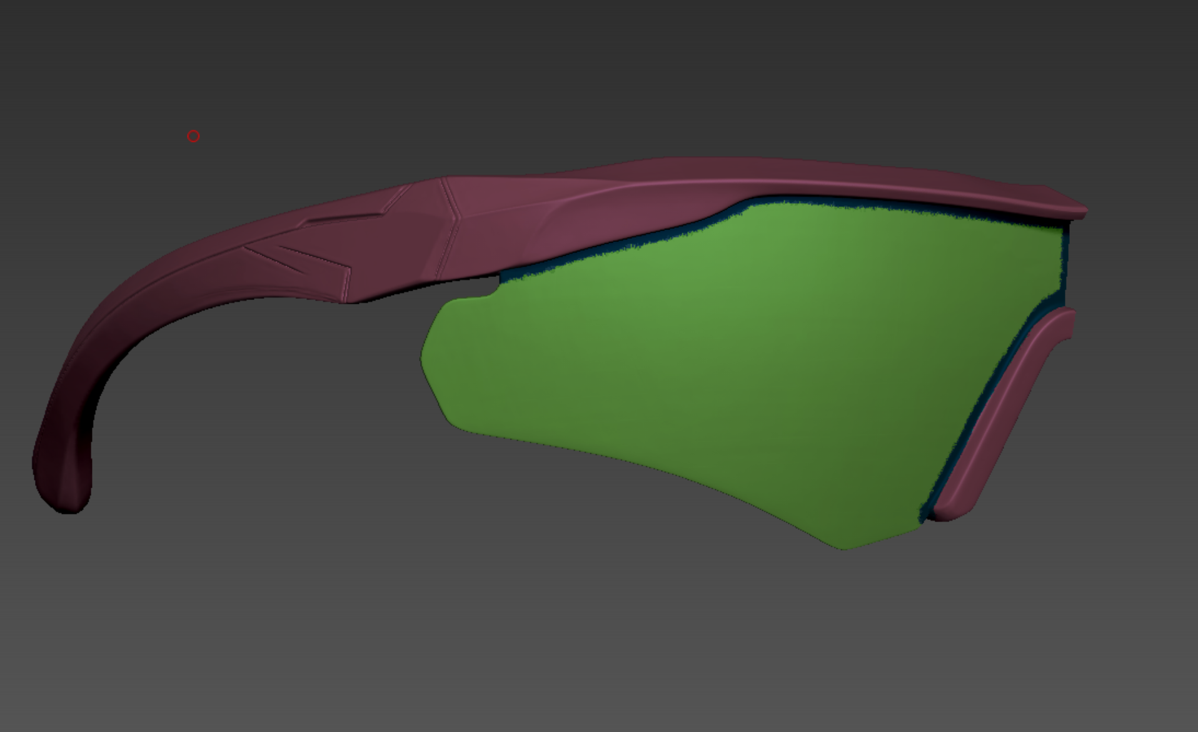Click the bottom pointed corner of the green lens
Viewport: 1198px width, 732px height.
(844, 546)
